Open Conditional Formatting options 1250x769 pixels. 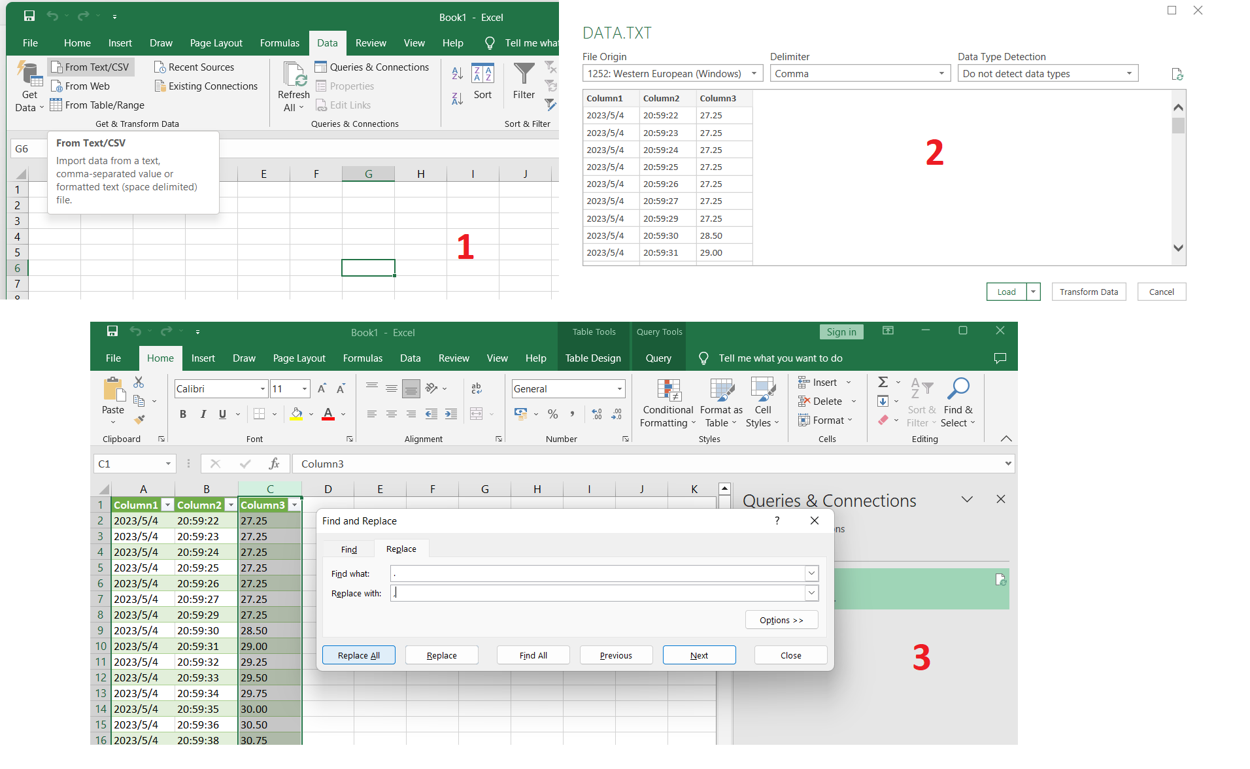click(667, 402)
